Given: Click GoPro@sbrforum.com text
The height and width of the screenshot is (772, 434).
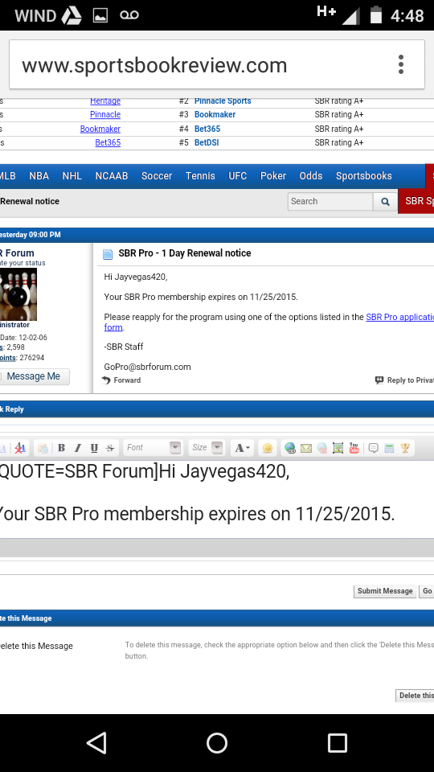Looking at the screenshot, I should (147, 367).
